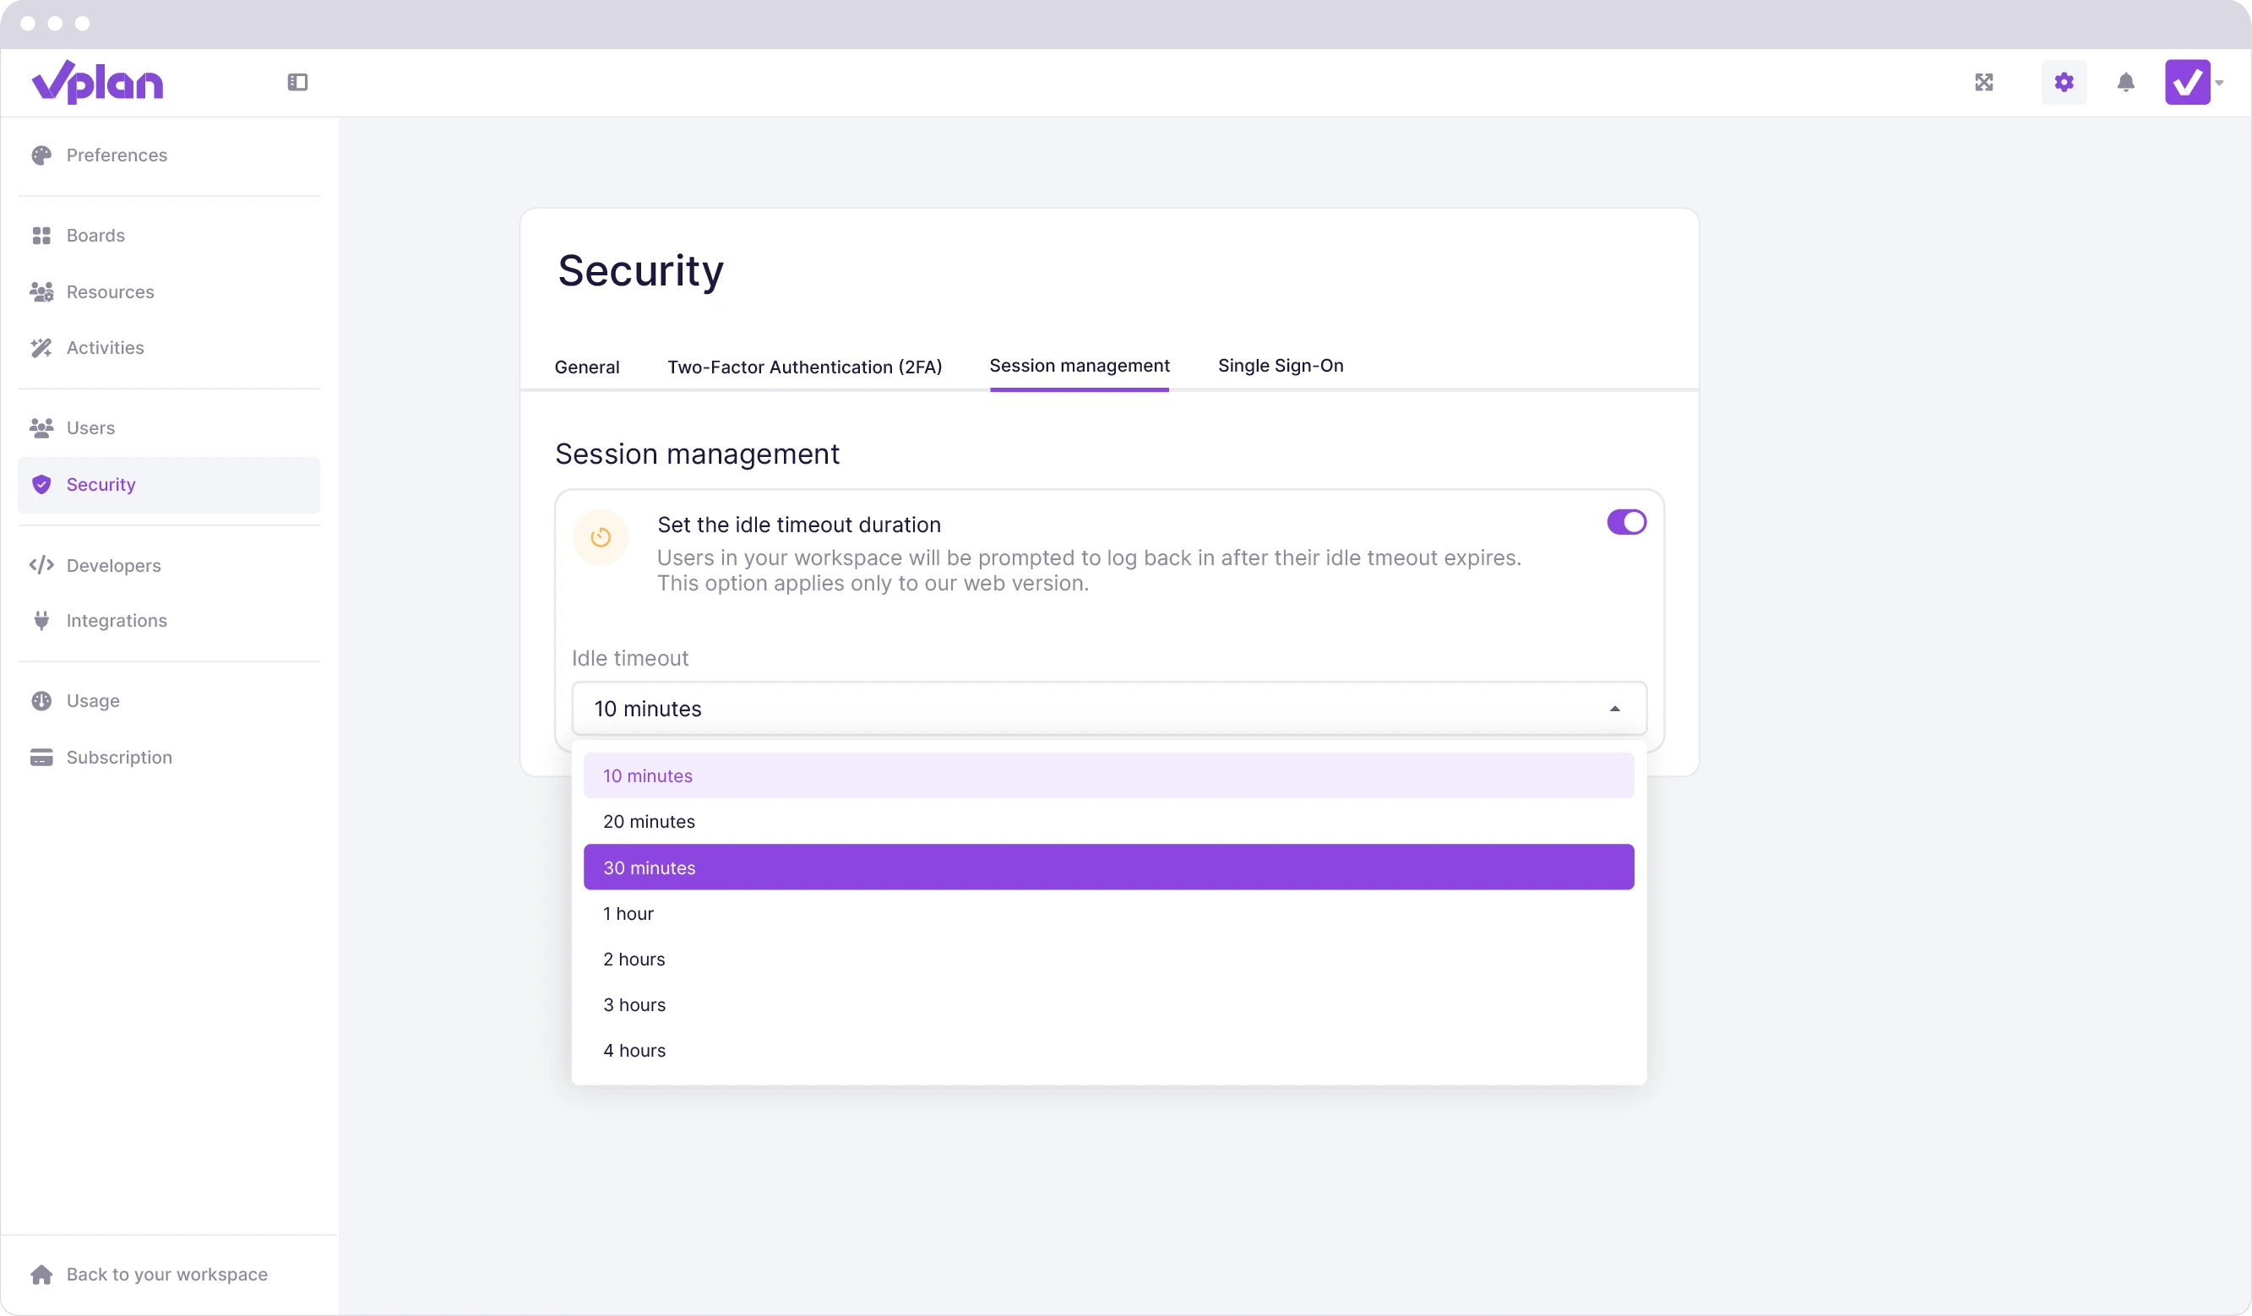Viewport: 2252px width, 1316px height.
Task: Click the Users sidebar icon
Action: 41,428
